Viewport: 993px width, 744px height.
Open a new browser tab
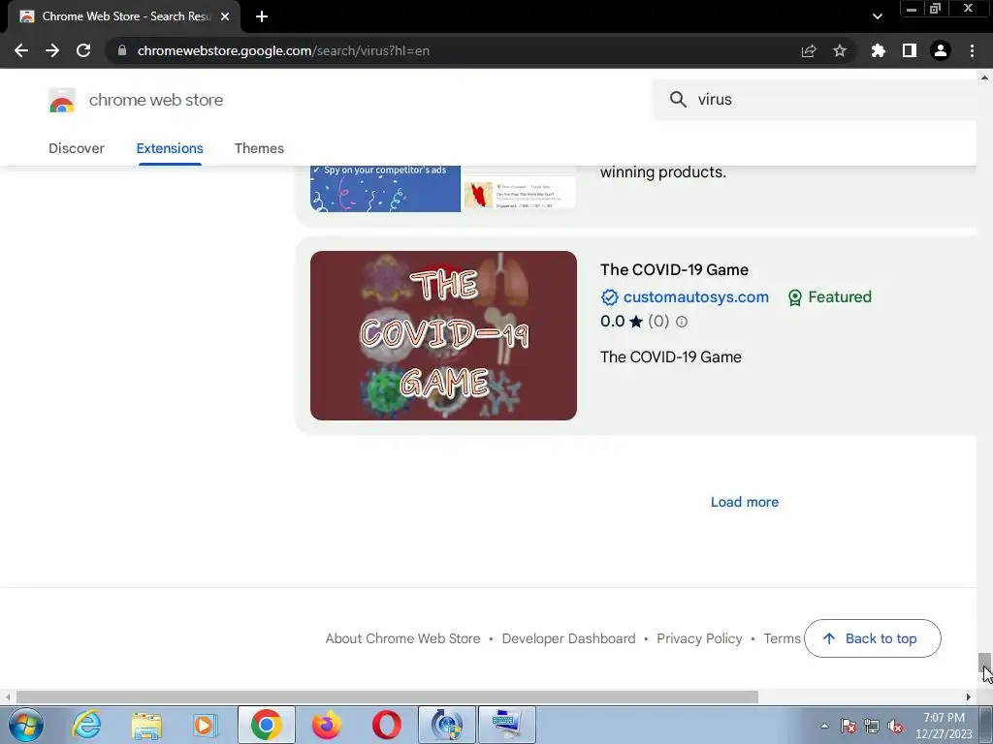tap(262, 16)
